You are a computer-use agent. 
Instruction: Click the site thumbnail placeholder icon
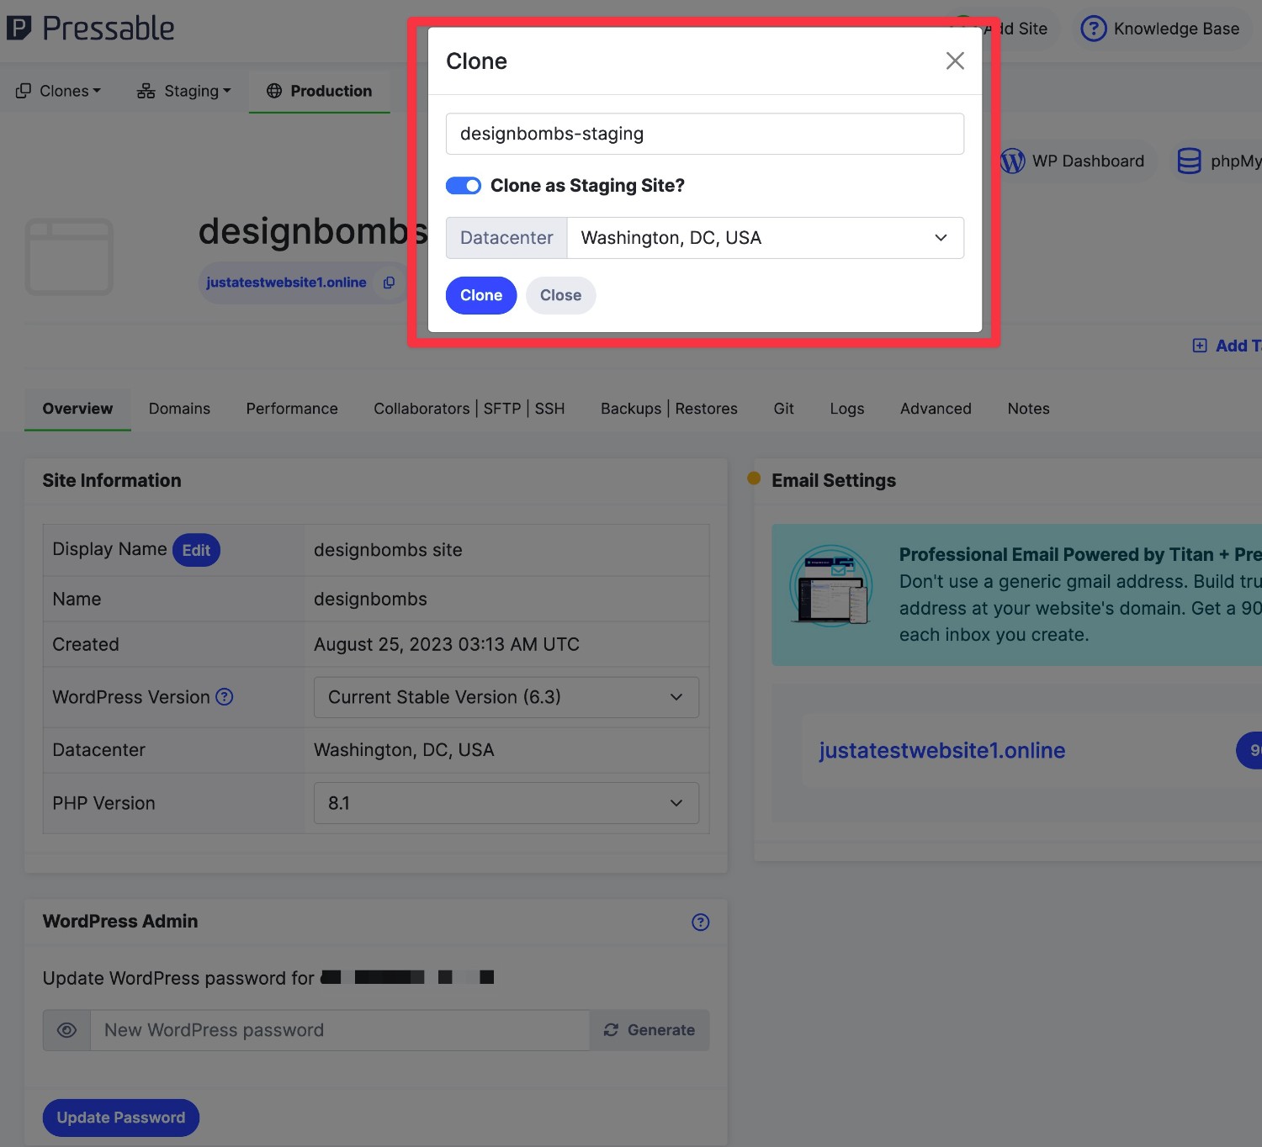click(69, 256)
